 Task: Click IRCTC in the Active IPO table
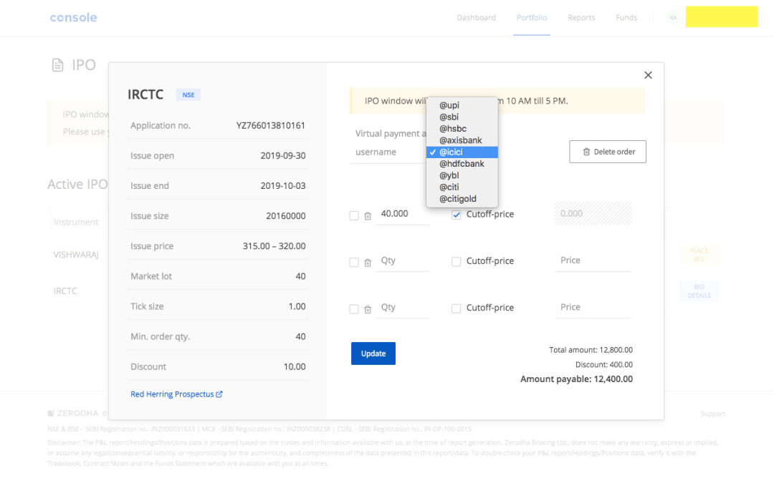click(65, 291)
